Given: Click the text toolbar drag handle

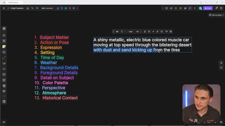Looking at the screenshot, I should pyautogui.click(x=113, y=31).
